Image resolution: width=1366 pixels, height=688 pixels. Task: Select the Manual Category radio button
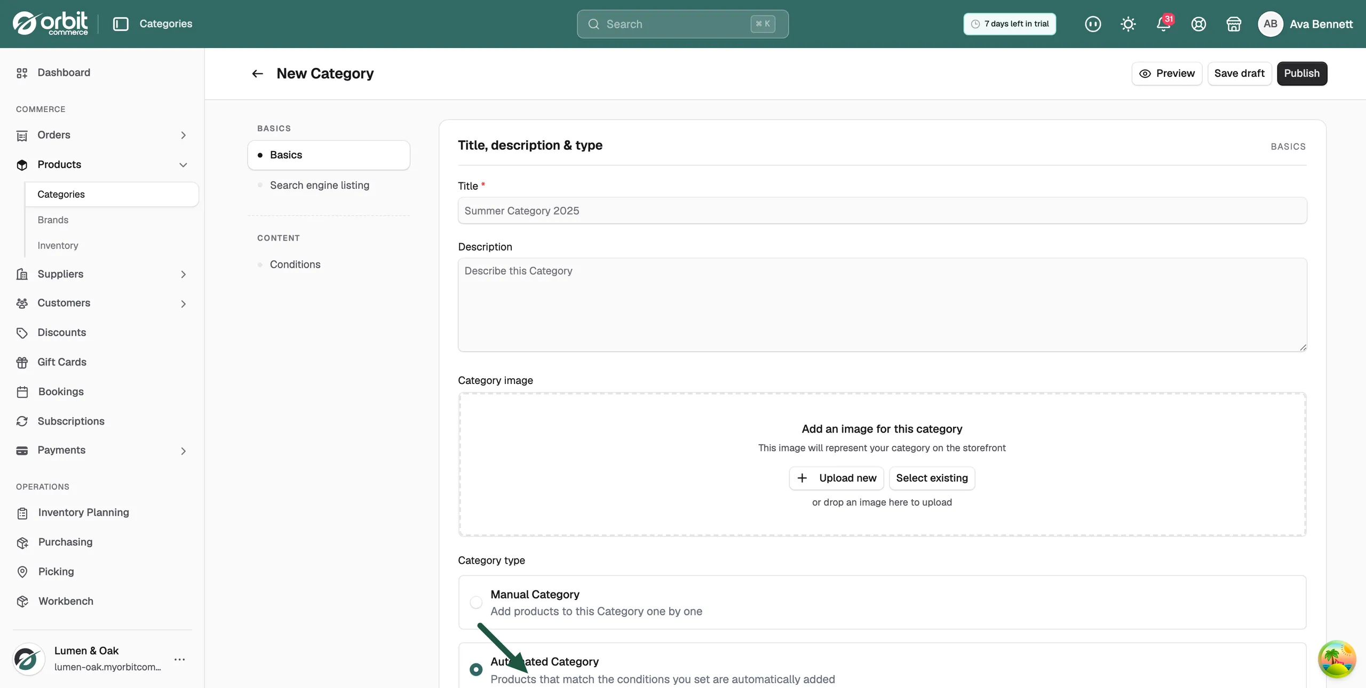476,602
